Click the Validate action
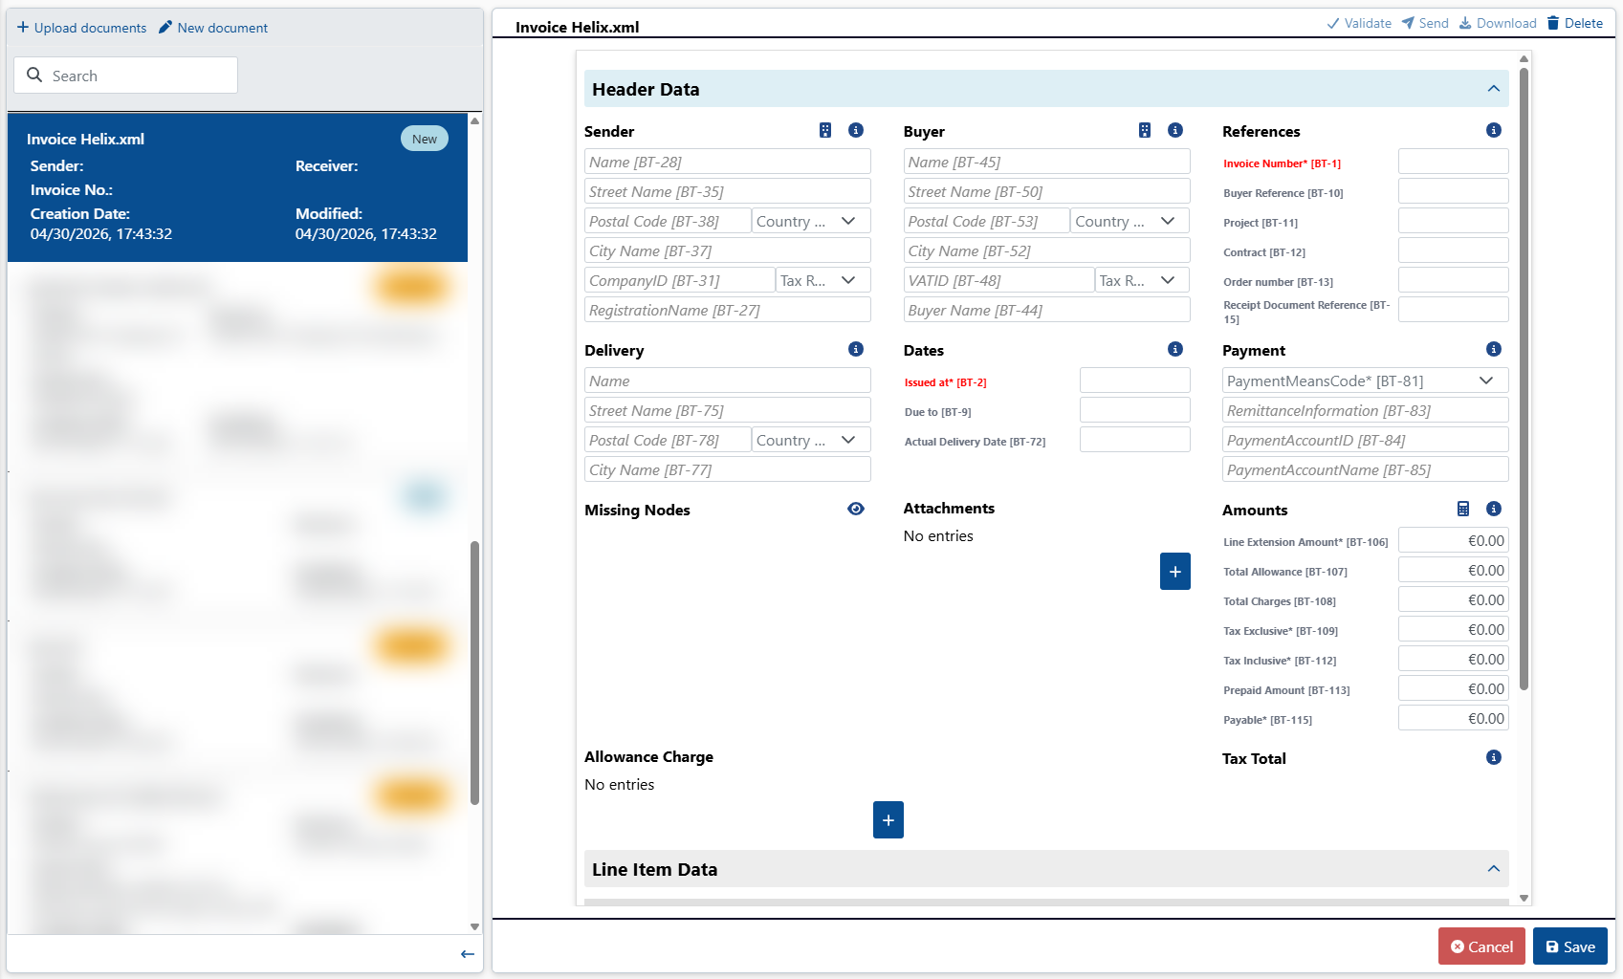Image resolution: width=1623 pixels, height=979 pixels. (x=1359, y=23)
